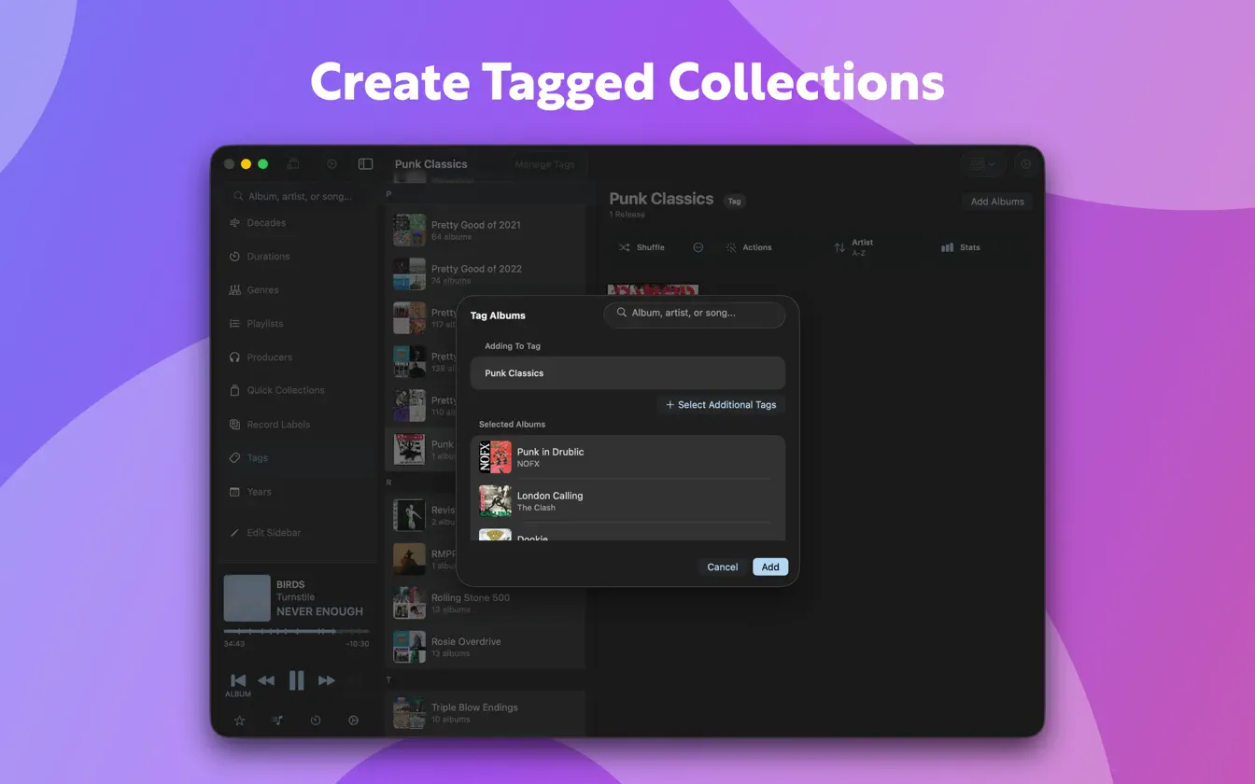Screen dimensions: 1255x784
Task: Open Stats for Punk Classics
Action: click(x=961, y=247)
